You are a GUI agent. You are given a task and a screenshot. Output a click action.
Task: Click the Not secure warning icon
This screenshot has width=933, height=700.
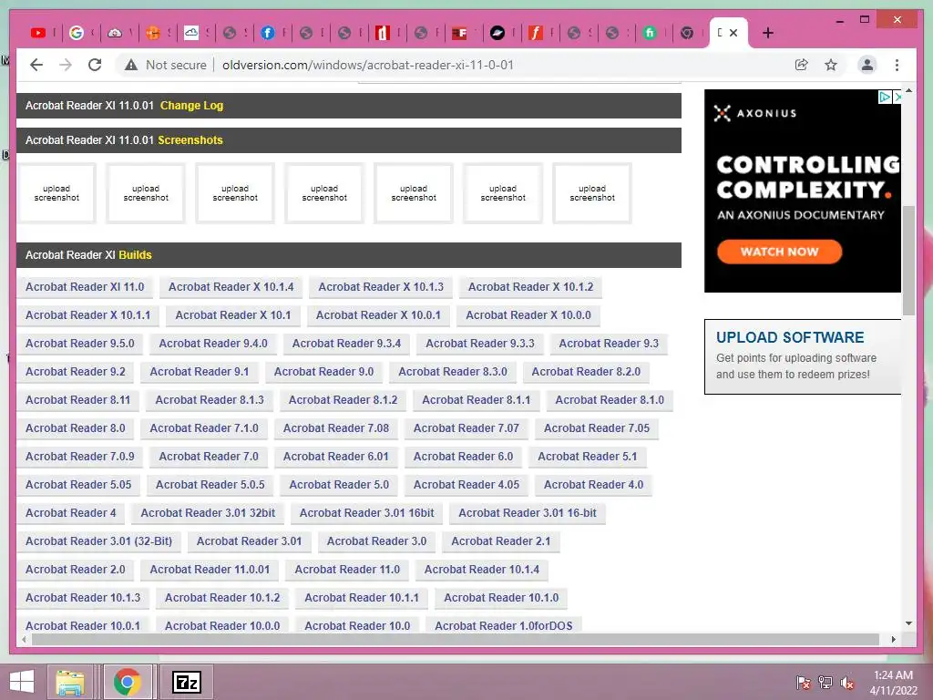pos(131,65)
